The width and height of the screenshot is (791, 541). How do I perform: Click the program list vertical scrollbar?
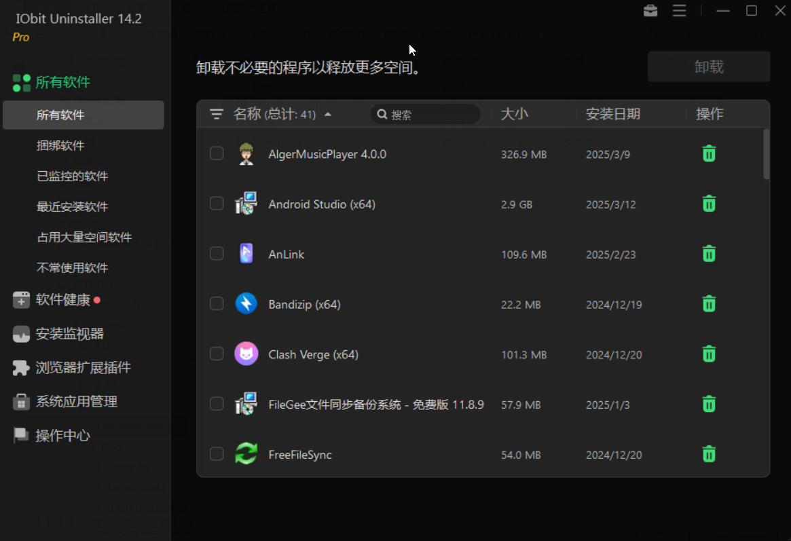click(767, 154)
